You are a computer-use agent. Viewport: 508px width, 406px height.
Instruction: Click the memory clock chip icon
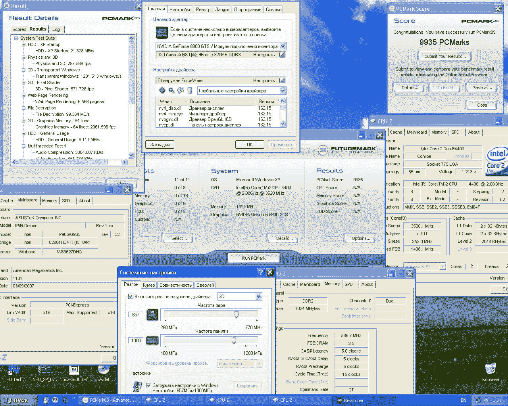[x=152, y=341]
